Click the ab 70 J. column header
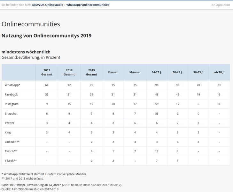This screenshot has height=192, width=233. (x=219, y=72)
